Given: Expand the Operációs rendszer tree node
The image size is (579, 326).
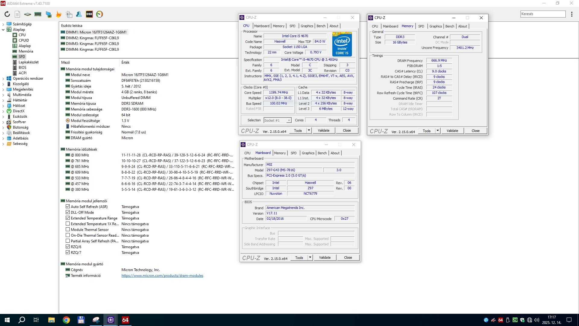Looking at the screenshot, I should (3, 78).
